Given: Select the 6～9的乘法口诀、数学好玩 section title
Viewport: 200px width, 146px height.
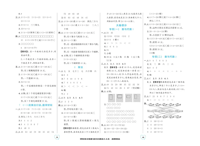Looking at the screenshot, I should pyautogui.click(x=36, y=106).
